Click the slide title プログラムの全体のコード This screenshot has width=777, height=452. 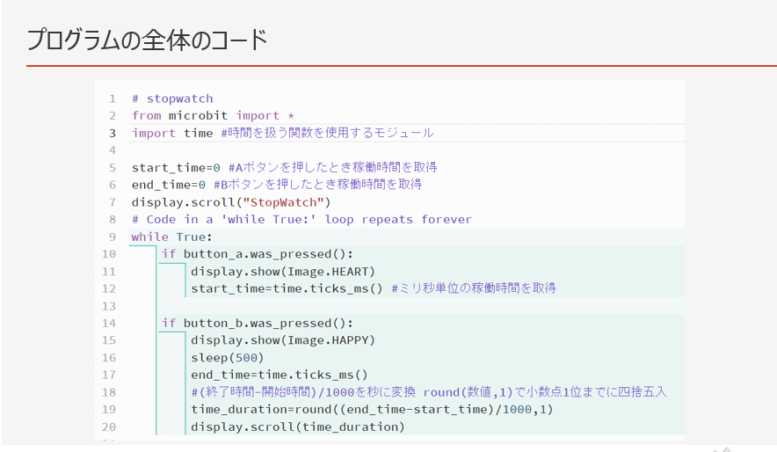click(x=147, y=40)
